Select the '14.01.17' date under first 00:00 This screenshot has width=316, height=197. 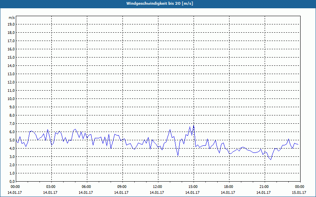pos(15,193)
